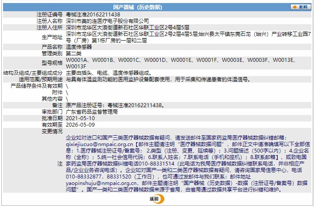Click the 产品储存条件及有效期 label
This screenshot has height=207, width=314.
pyautogui.click(x=36, y=86)
